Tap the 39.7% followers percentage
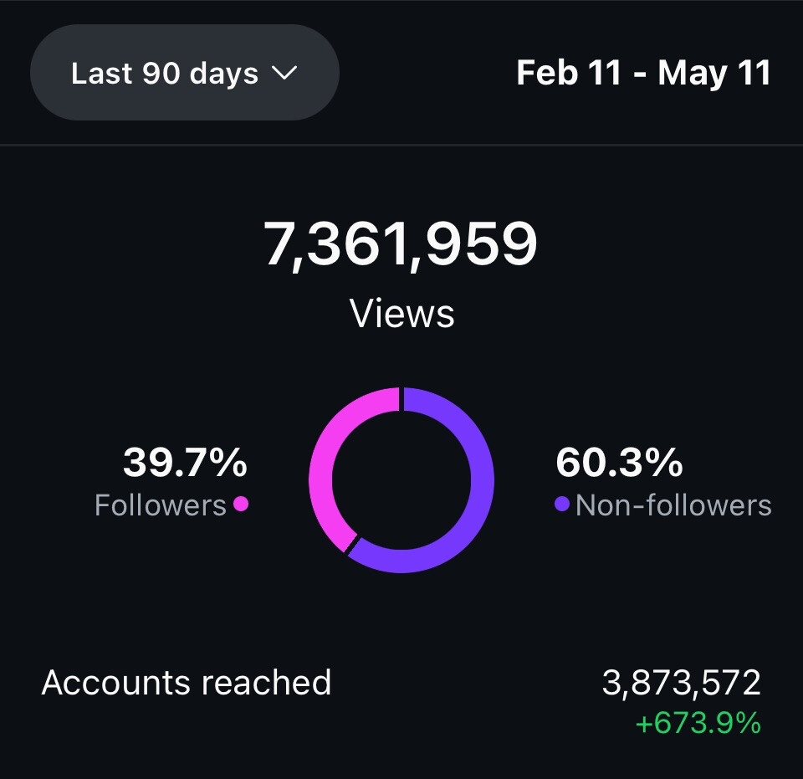This screenshot has height=779, width=803. click(185, 463)
